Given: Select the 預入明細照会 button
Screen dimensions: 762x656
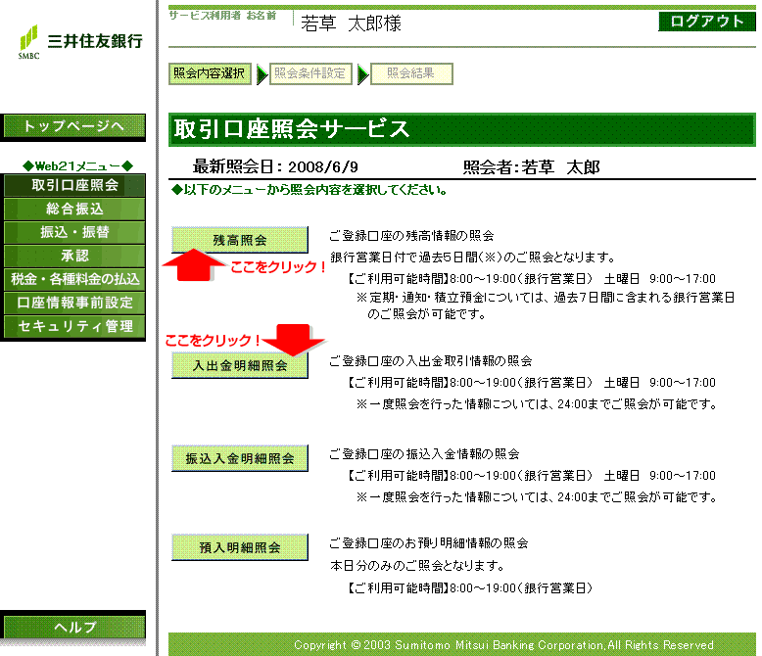Looking at the screenshot, I should [x=240, y=547].
